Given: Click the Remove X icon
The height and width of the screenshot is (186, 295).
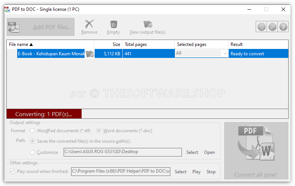Looking at the screenshot, I should [x=89, y=24].
